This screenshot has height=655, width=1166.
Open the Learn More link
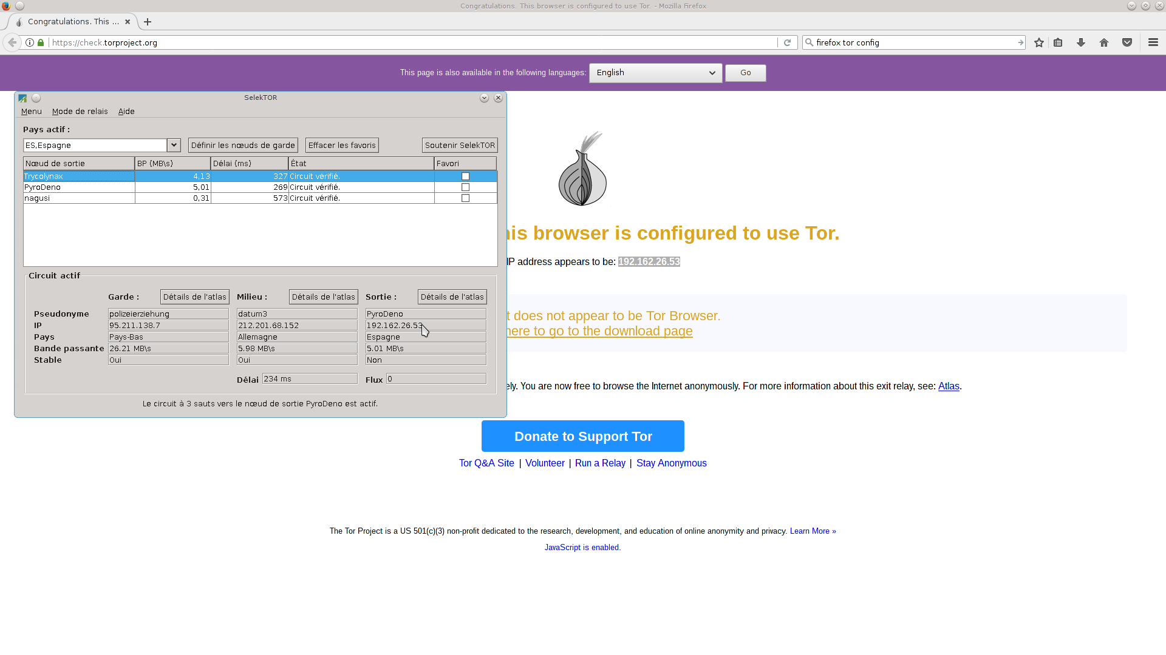coord(813,531)
